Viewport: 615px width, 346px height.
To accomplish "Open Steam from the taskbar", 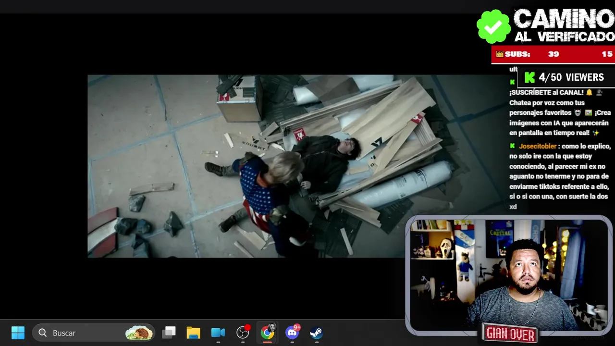I will (316, 333).
